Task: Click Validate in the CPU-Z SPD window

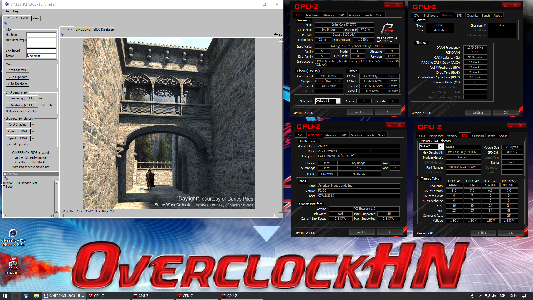Action: tap(483, 233)
